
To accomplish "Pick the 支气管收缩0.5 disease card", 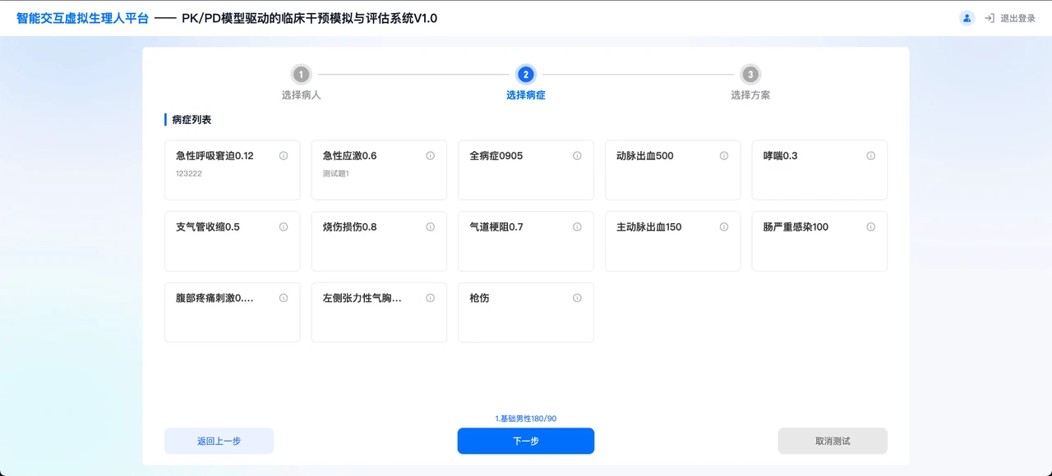I will 233,241.
